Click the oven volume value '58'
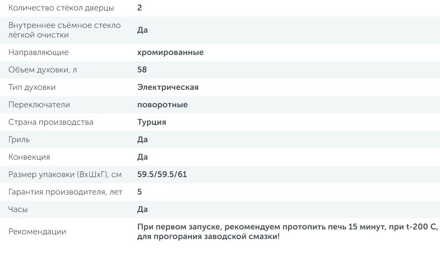The height and width of the screenshot is (253, 440). 142,70
